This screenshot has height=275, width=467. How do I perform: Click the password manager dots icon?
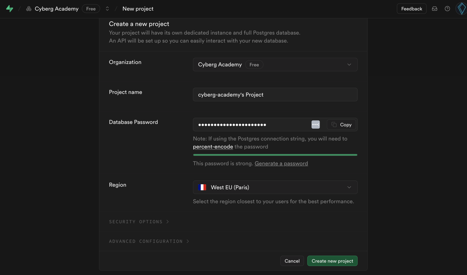(x=316, y=125)
